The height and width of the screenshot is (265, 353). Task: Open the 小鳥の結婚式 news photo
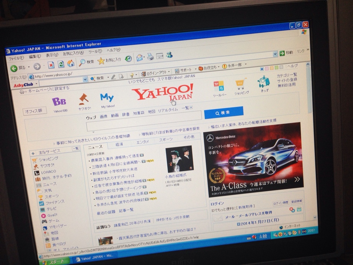pyautogui.click(x=179, y=159)
